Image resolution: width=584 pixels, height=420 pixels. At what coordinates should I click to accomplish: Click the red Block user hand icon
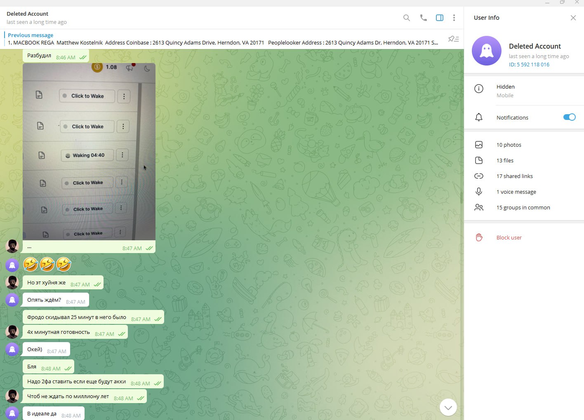479,237
